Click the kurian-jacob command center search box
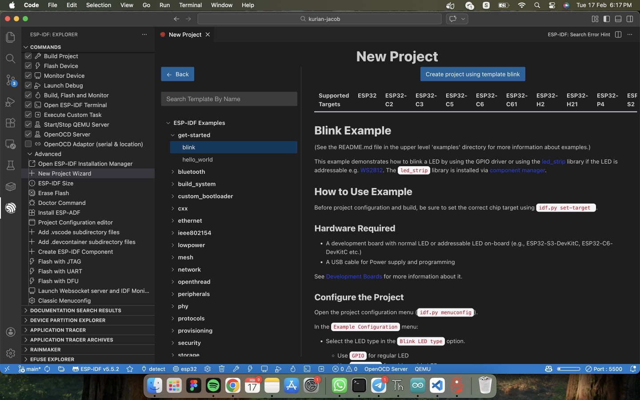The image size is (640, 400). 320,19
